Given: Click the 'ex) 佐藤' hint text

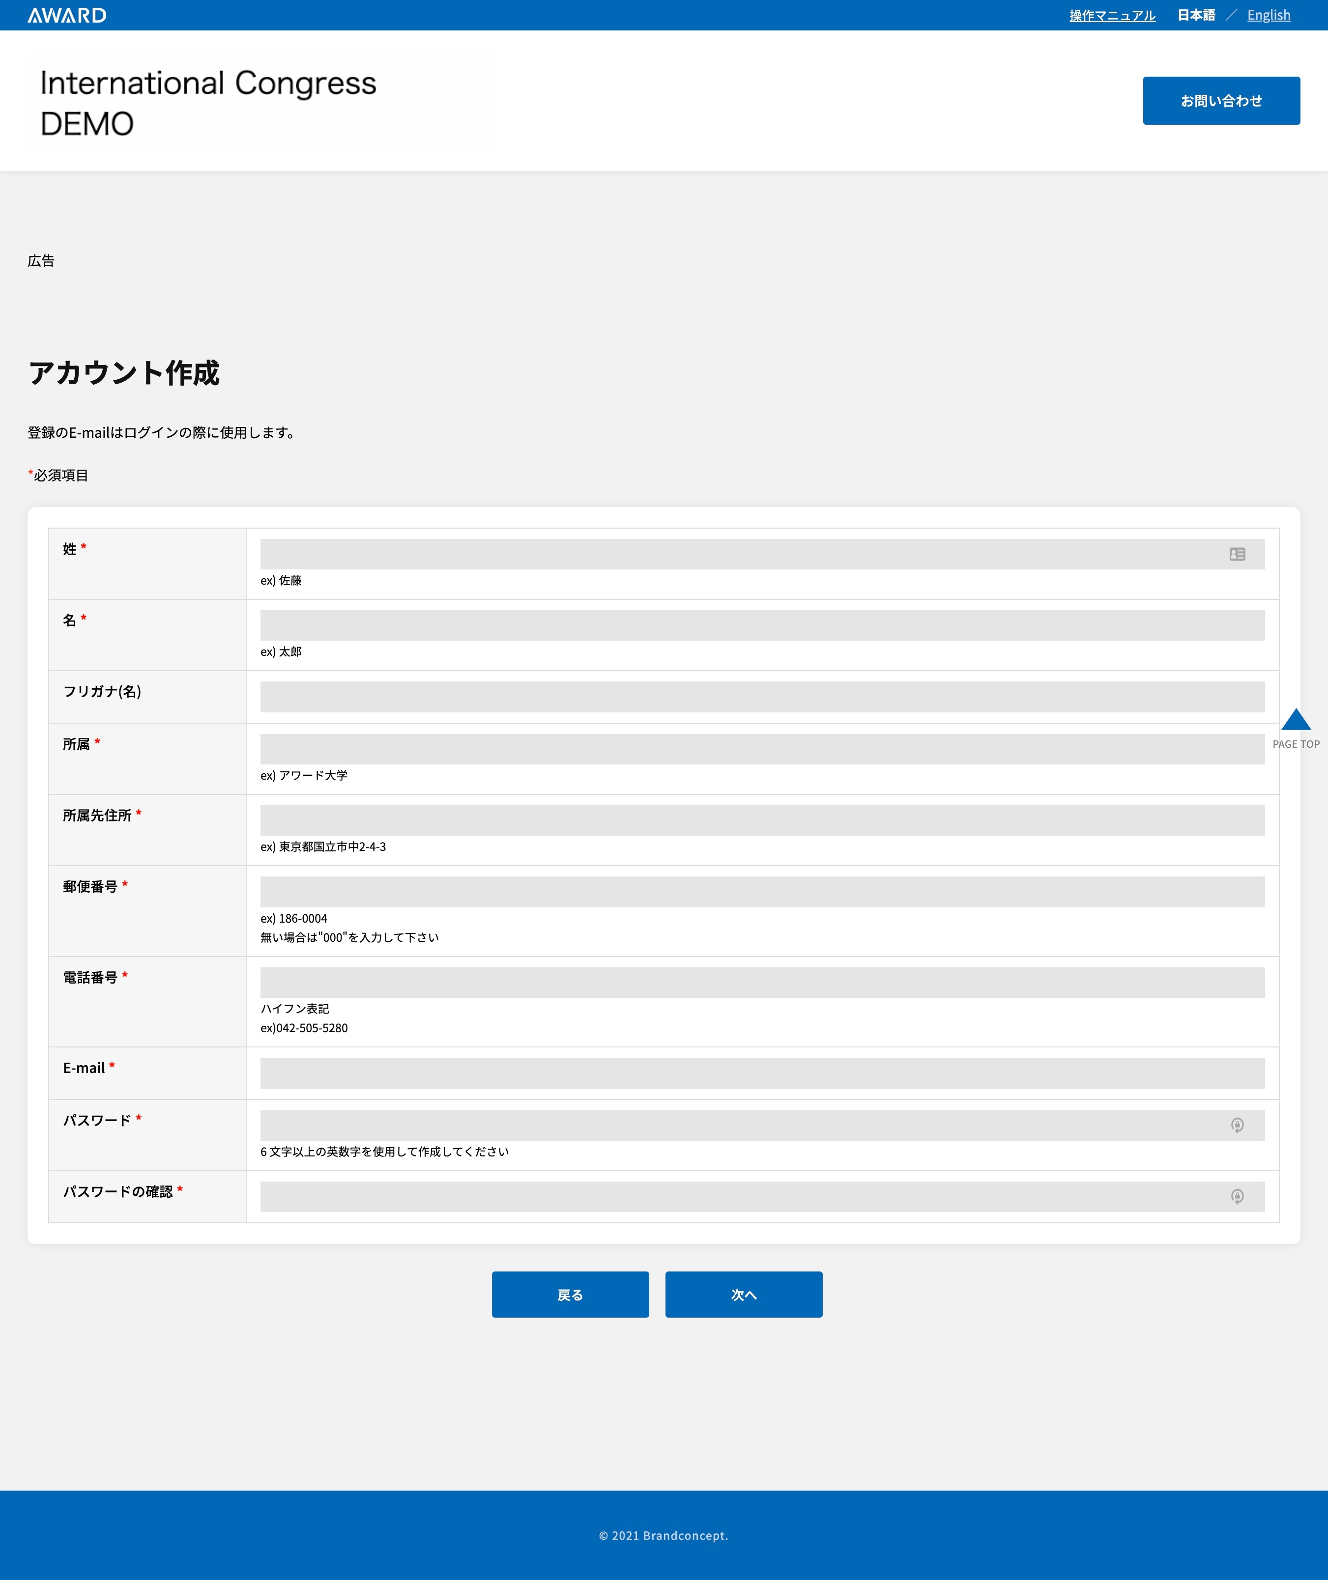Looking at the screenshot, I should pos(281,580).
